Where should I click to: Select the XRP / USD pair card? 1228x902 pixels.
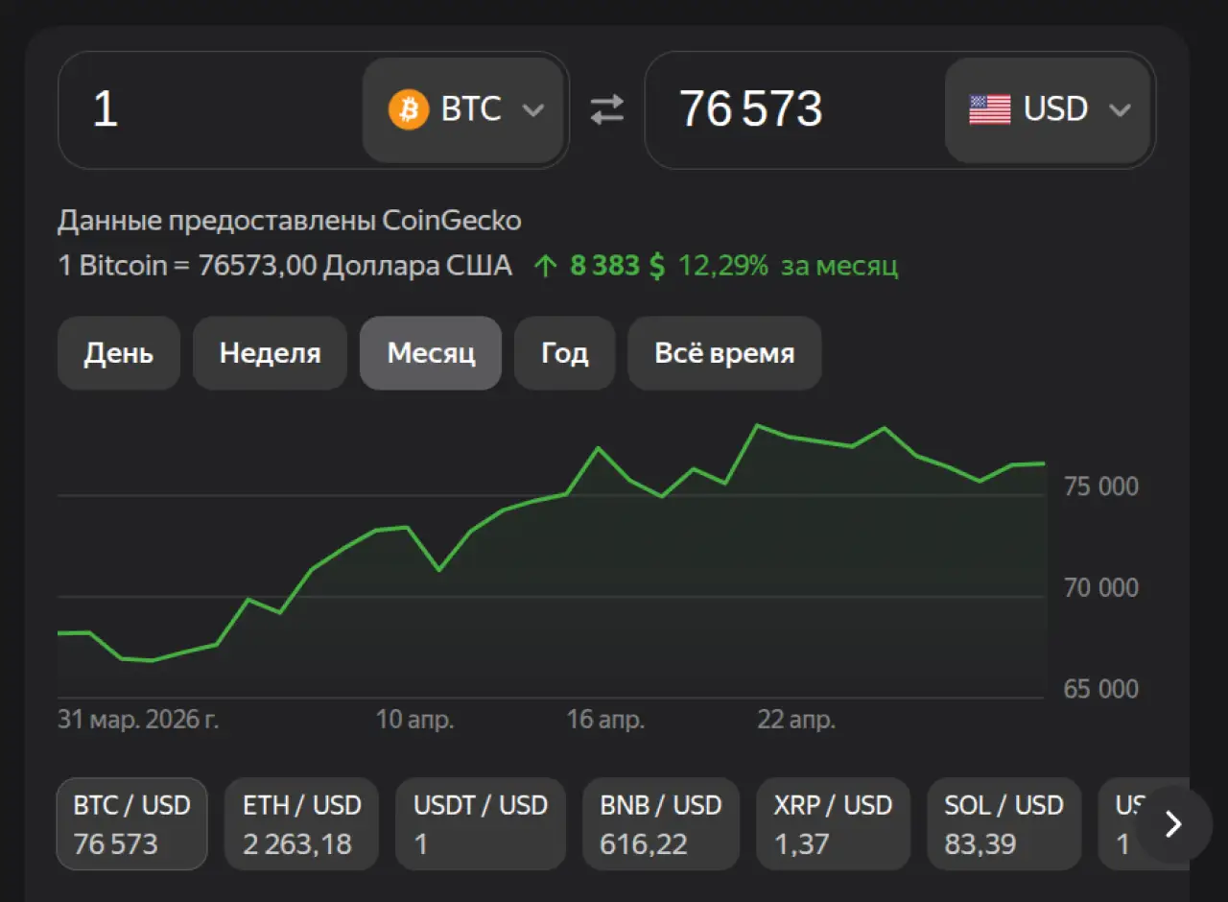[833, 823]
